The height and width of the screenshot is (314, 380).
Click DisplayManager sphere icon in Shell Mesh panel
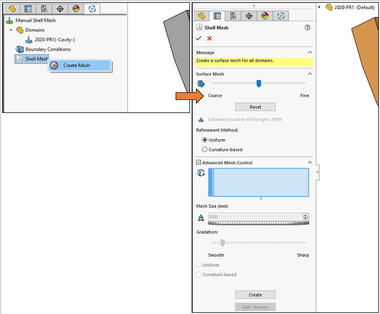click(x=265, y=16)
